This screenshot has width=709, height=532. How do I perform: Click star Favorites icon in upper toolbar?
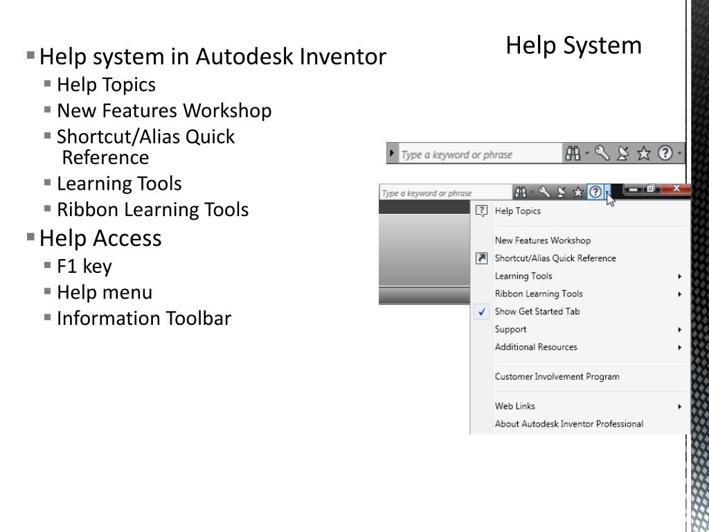coord(643,154)
